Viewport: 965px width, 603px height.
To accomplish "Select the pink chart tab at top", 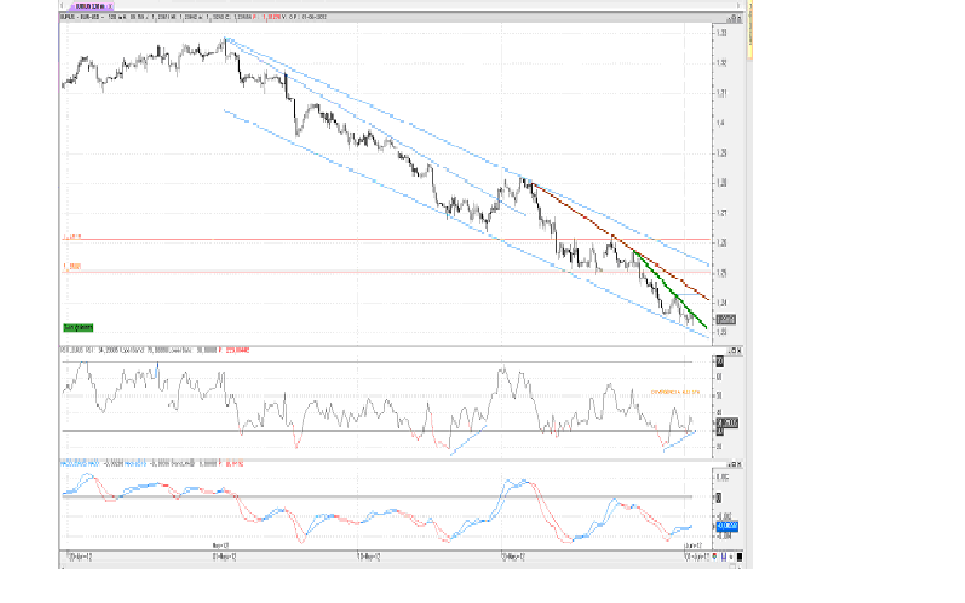I will pos(90,6).
